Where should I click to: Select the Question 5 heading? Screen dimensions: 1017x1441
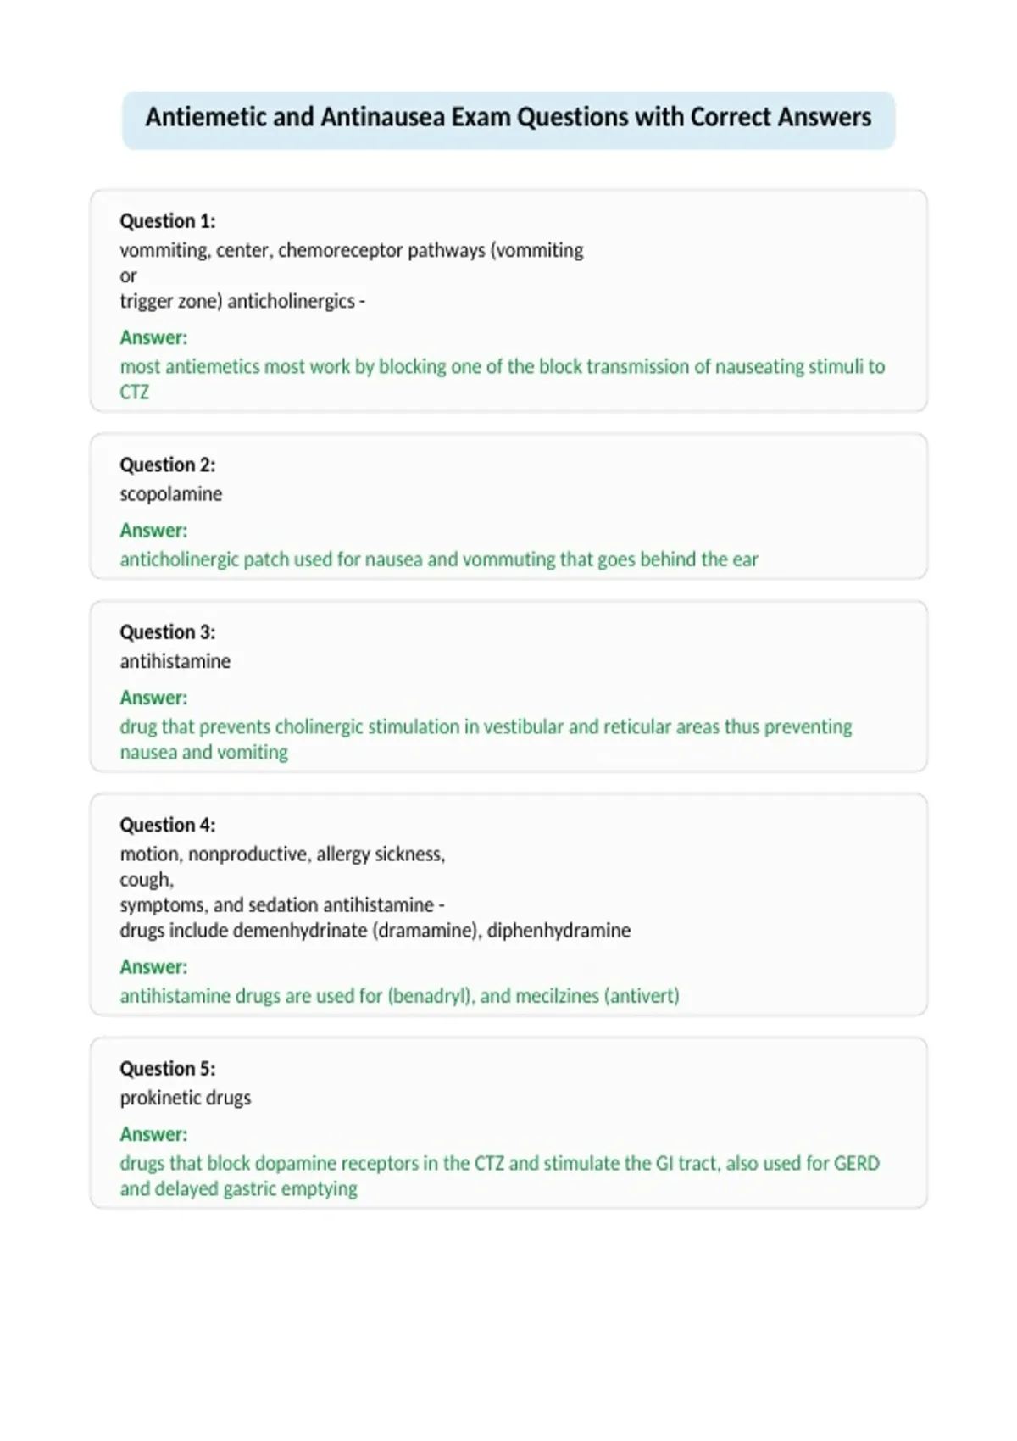pos(168,1069)
